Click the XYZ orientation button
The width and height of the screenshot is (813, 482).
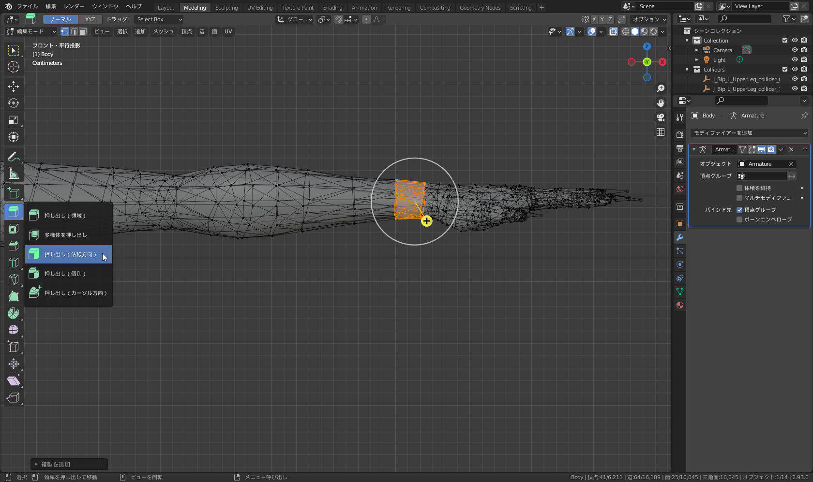click(x=90, y=19)
